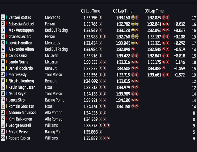Click Albon's Q2 soft tyre icon
Image resolution: width=197 pixels, height=152 pixels.
coord(133,49)
